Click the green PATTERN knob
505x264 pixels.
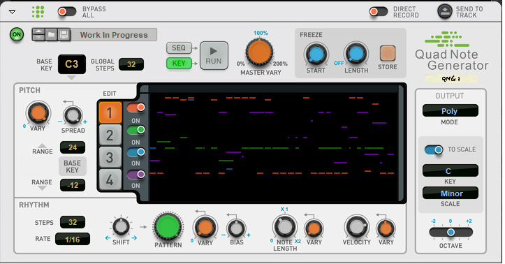[168, 226]
